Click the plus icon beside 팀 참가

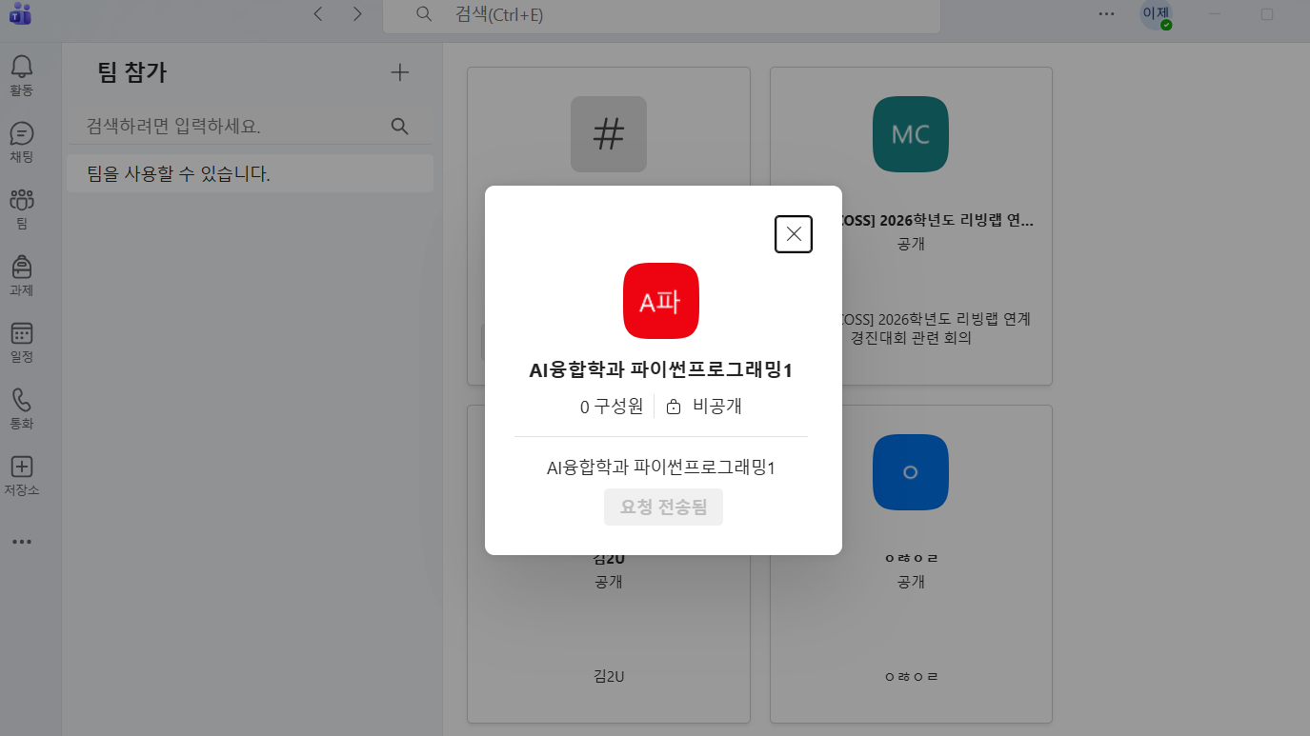[400, 72]
